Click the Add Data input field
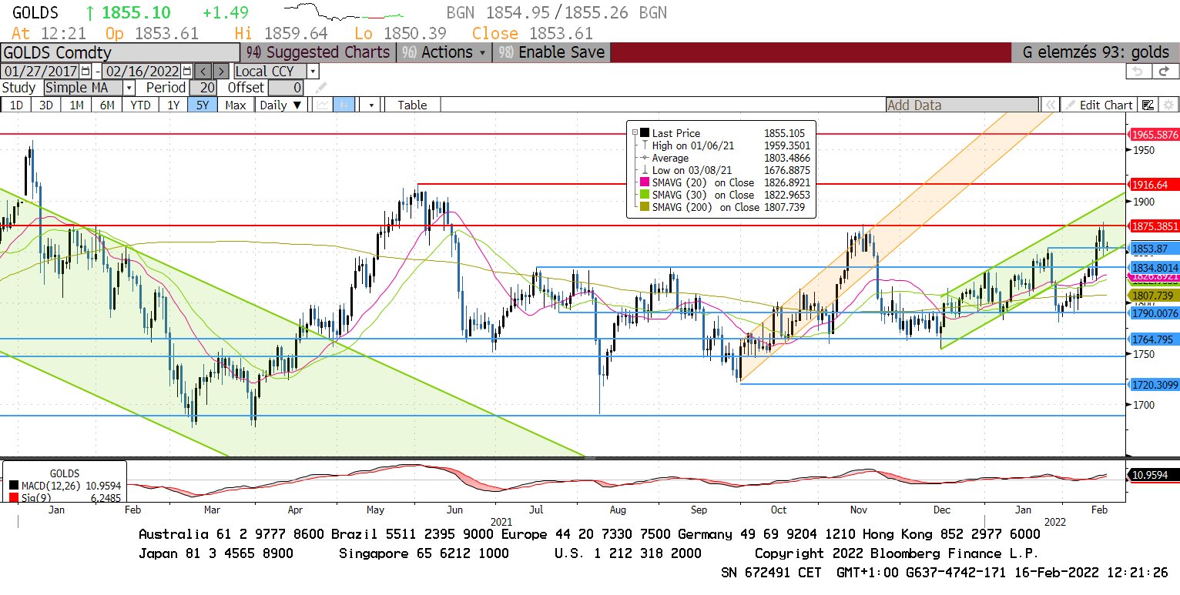This screenshot has width=1180, height=595. click(963, 105)
